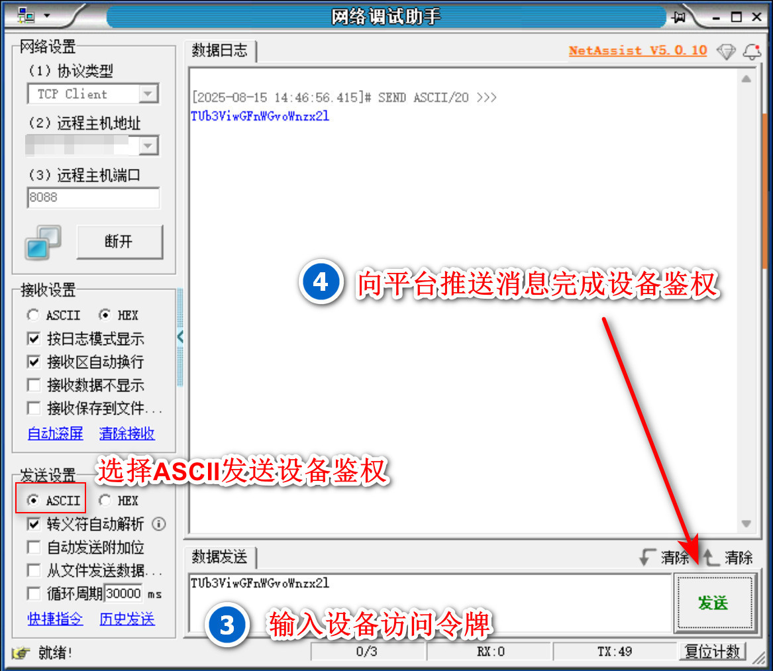Click the notification bell icon
Viewport: 773px width, 671px height.
[752, 52]
